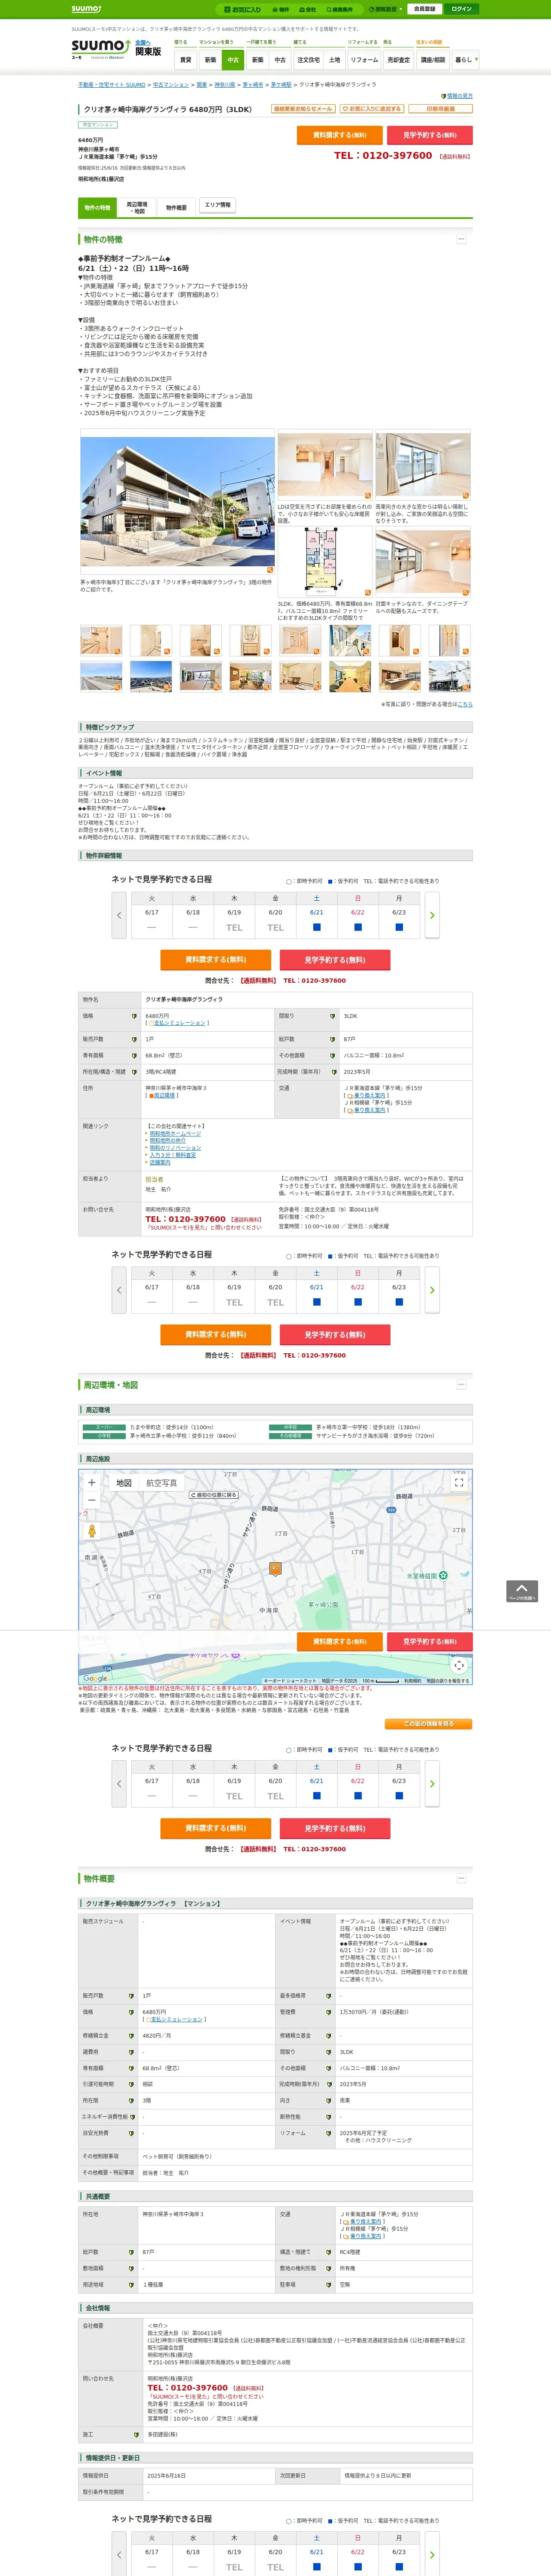The width and height of the screenshot is (551, 2576).
Task: Open the 物件 list in the top bar
Action: point(281,9)
